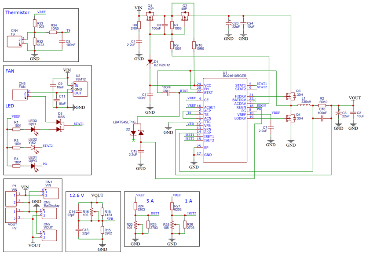The width and height of the screenshot is (366, 254).
Task: Select the D3 KSS dual diode symbol
Action: pyautogui.click(x=60, y=126)
